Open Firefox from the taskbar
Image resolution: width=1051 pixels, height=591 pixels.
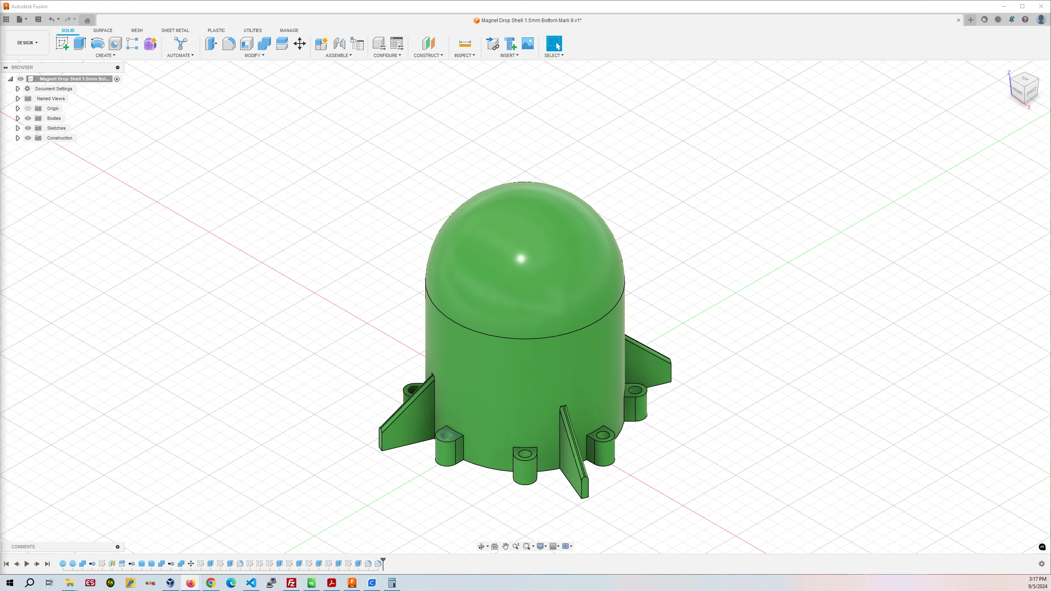click(x=190, y=583)
